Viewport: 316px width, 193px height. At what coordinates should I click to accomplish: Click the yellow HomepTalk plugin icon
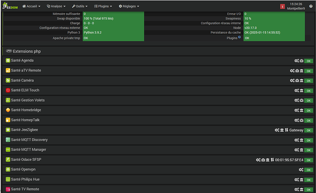click(8, 120)
